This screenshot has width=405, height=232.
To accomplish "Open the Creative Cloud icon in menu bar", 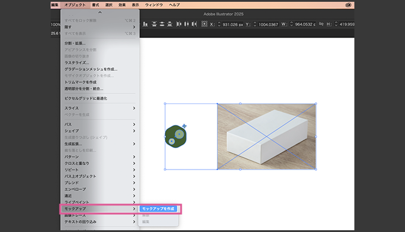I will pos(348,5).
